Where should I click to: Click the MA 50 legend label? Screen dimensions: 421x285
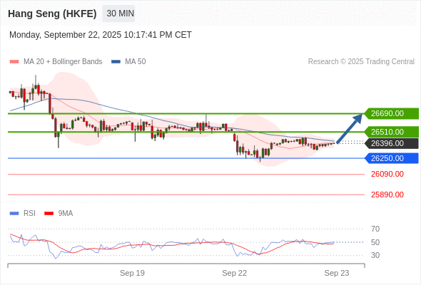click(x=136, y=62)
